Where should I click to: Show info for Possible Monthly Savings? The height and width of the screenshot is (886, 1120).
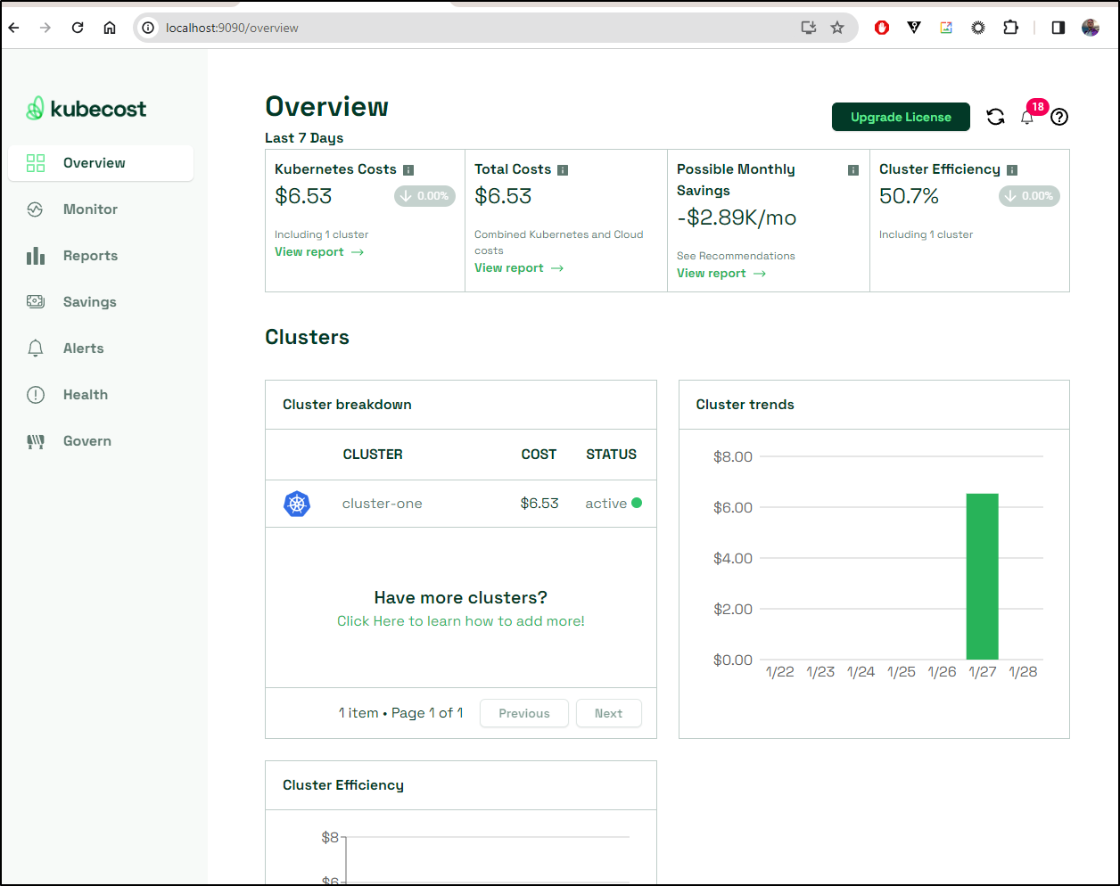[853, 170]
